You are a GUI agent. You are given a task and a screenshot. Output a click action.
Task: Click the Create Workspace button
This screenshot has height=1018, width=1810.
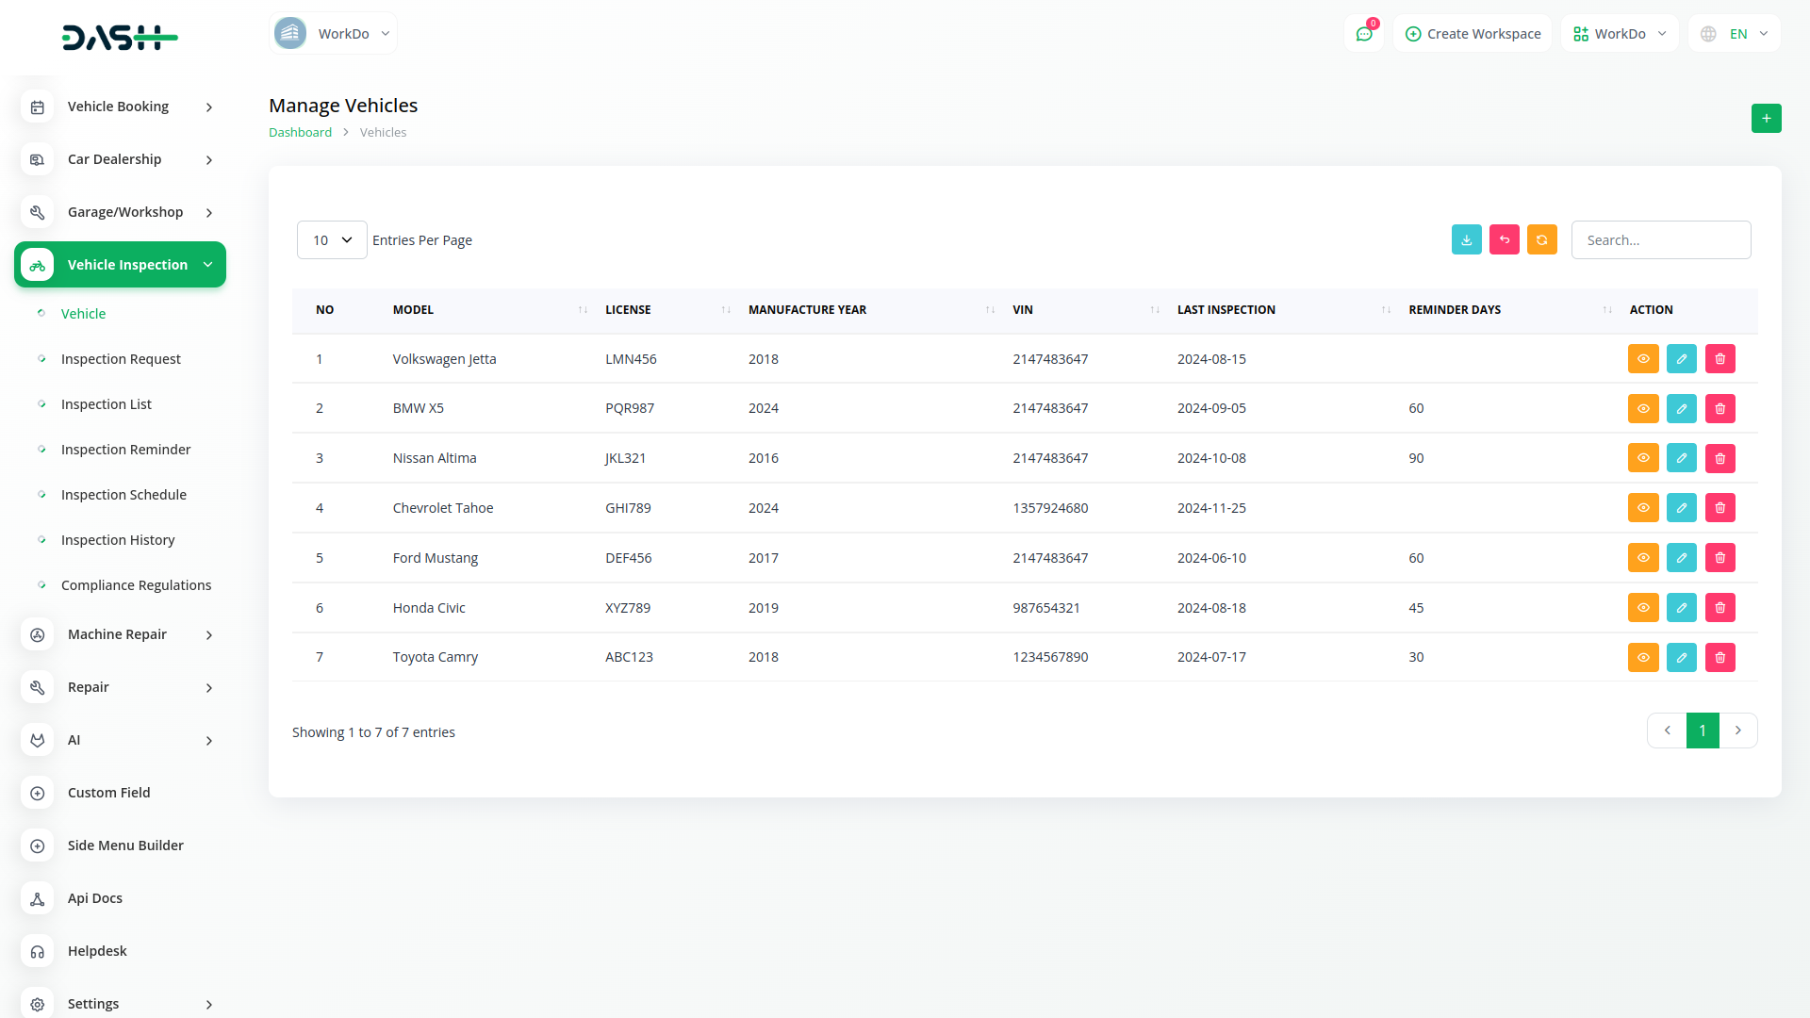pyautogui.click(x=1473, y=34)
